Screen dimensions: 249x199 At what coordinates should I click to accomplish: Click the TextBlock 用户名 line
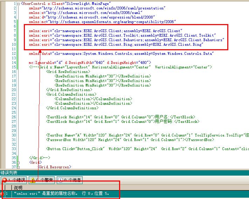(120, 117)
